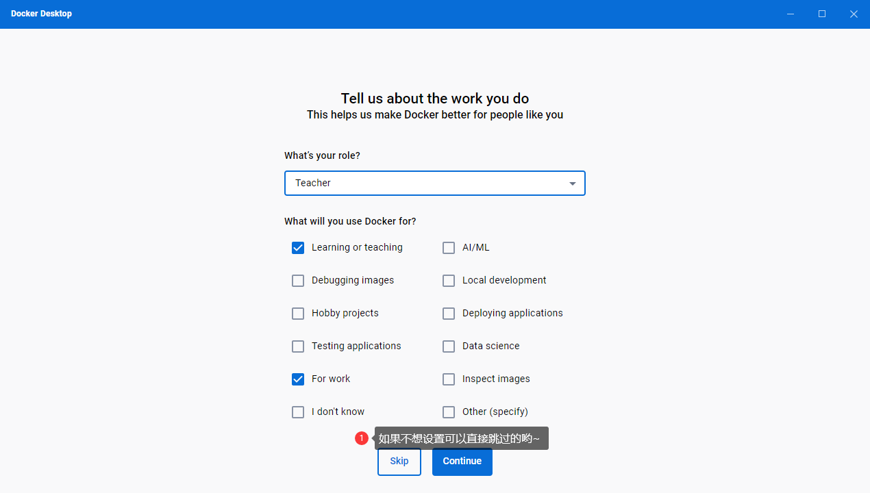Check the I don't know option
The width and height of the screenshot is (870, 493).
[298, 412]
